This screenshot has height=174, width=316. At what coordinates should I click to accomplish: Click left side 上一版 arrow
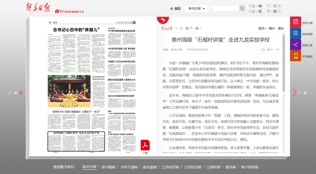(16, 93)
